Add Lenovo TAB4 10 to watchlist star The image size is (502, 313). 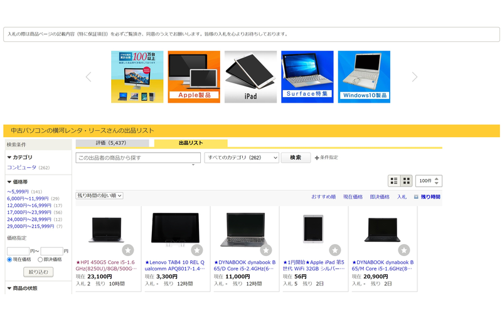(x=197, y=250)
